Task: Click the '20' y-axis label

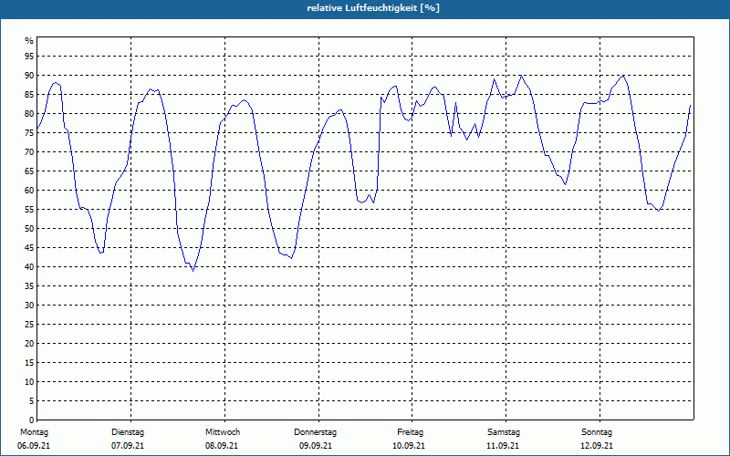Action: 29,344
